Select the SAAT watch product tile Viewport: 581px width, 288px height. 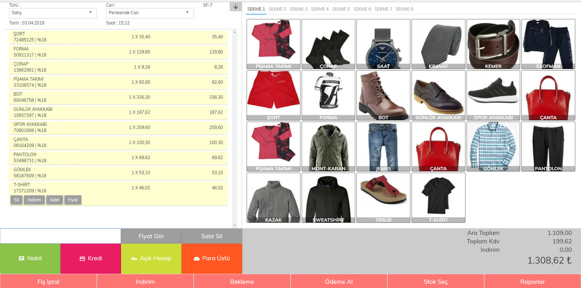tap(383, 44)
